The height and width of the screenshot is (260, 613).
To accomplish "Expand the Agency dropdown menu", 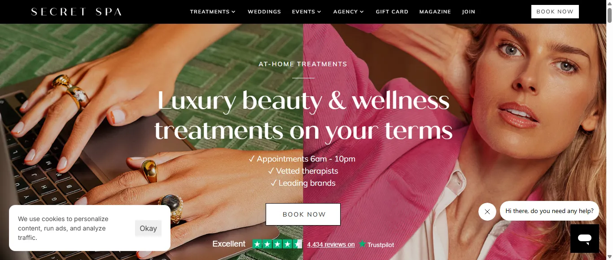I will pos(349,12).
